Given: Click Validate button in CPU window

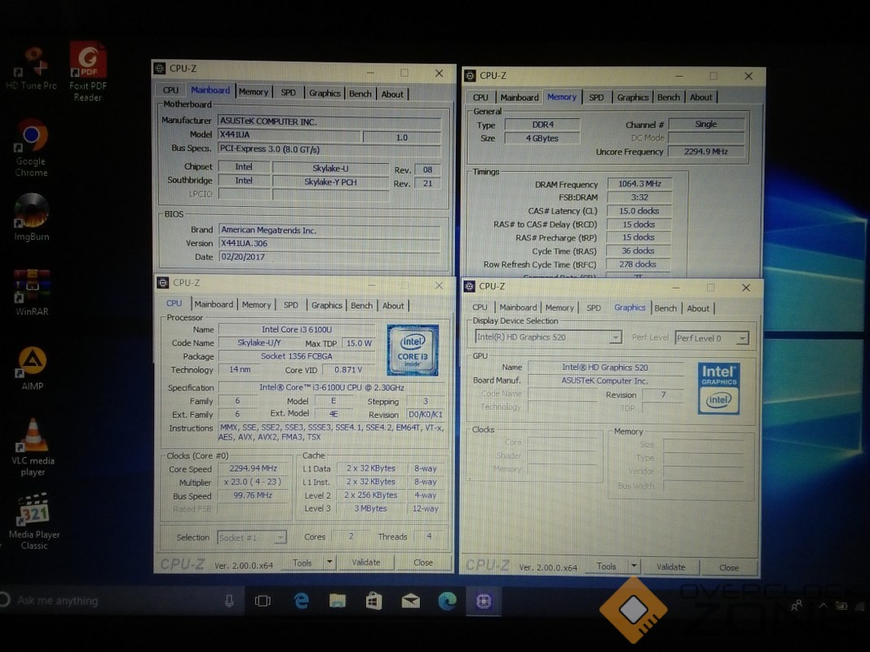Looking at the screenshot, I should click(x=366, y=562).
